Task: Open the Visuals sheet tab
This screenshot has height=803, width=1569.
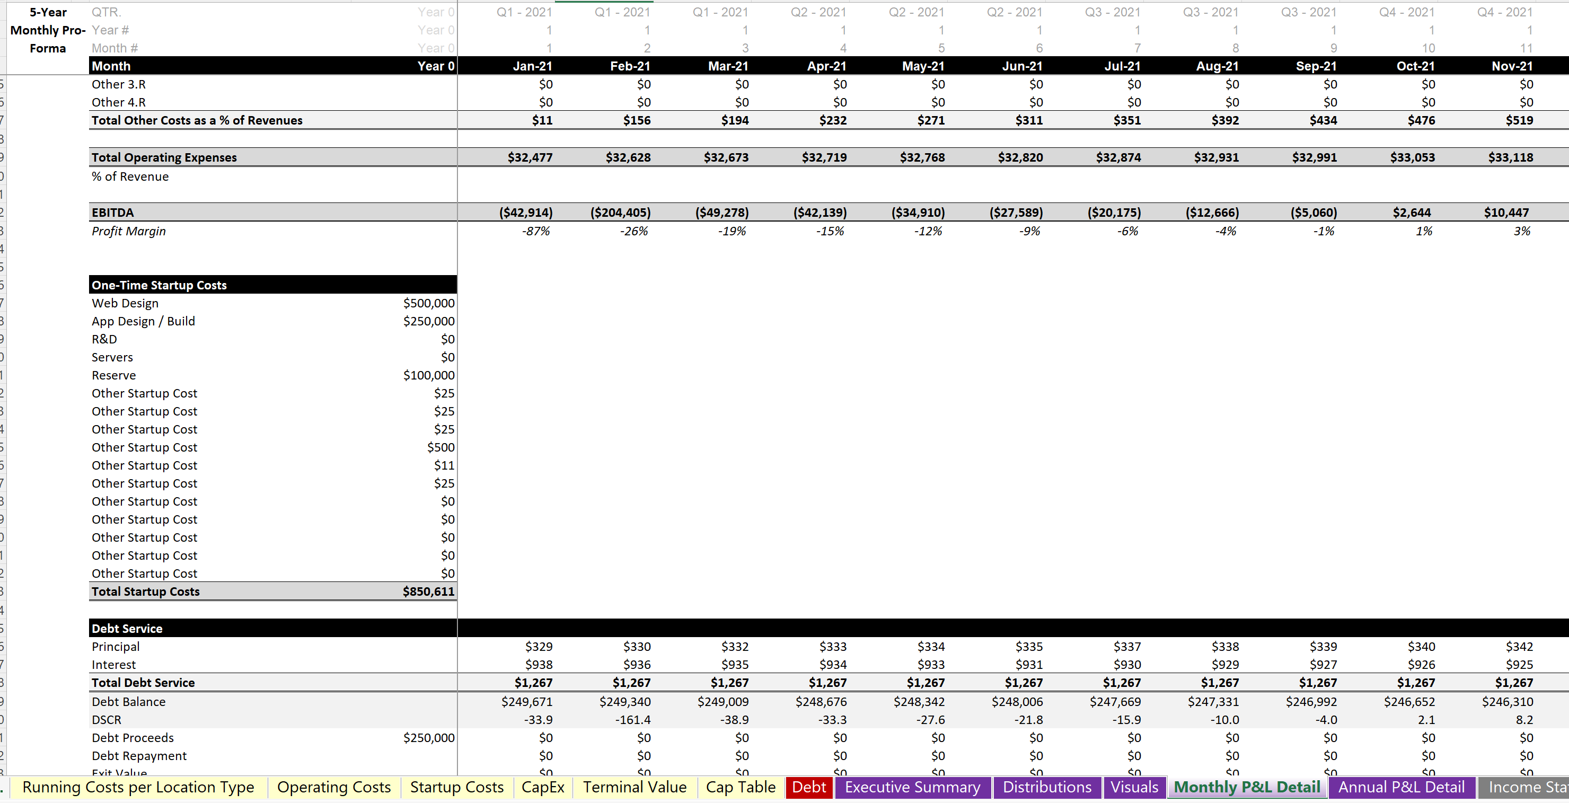Action: [x=1134, y=787]
